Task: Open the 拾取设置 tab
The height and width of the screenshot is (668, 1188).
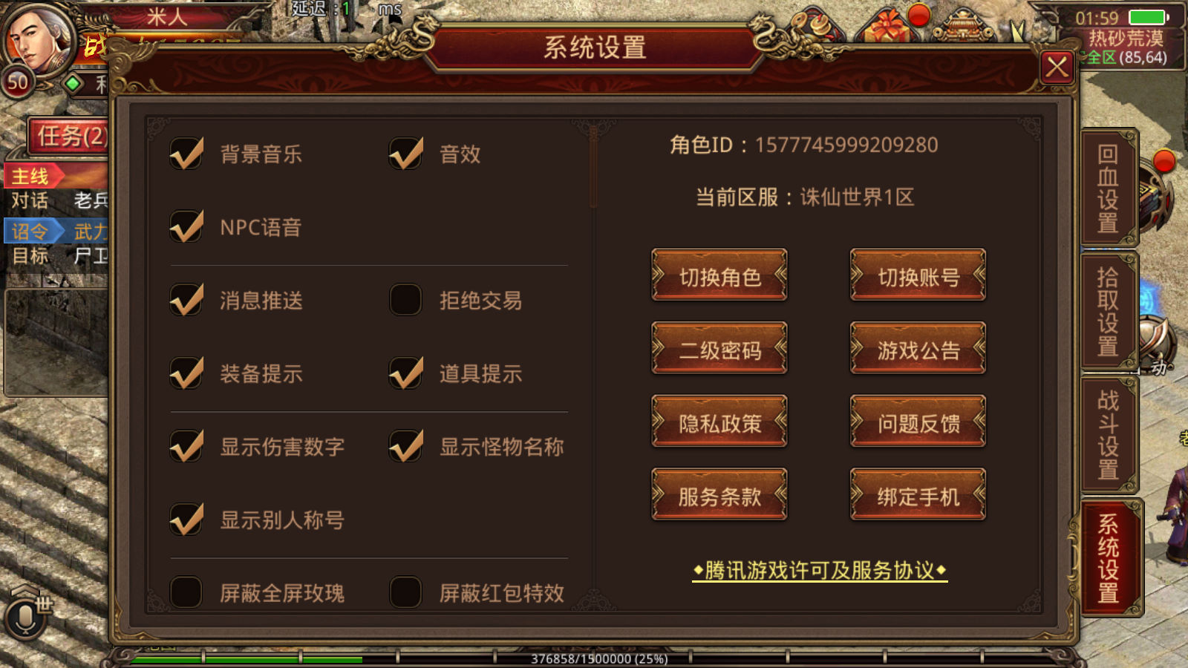Action: (x=1109, y=312)
